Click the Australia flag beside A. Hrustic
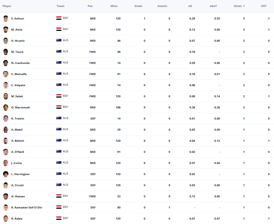The image size is (274, 224). coord(59,40)
